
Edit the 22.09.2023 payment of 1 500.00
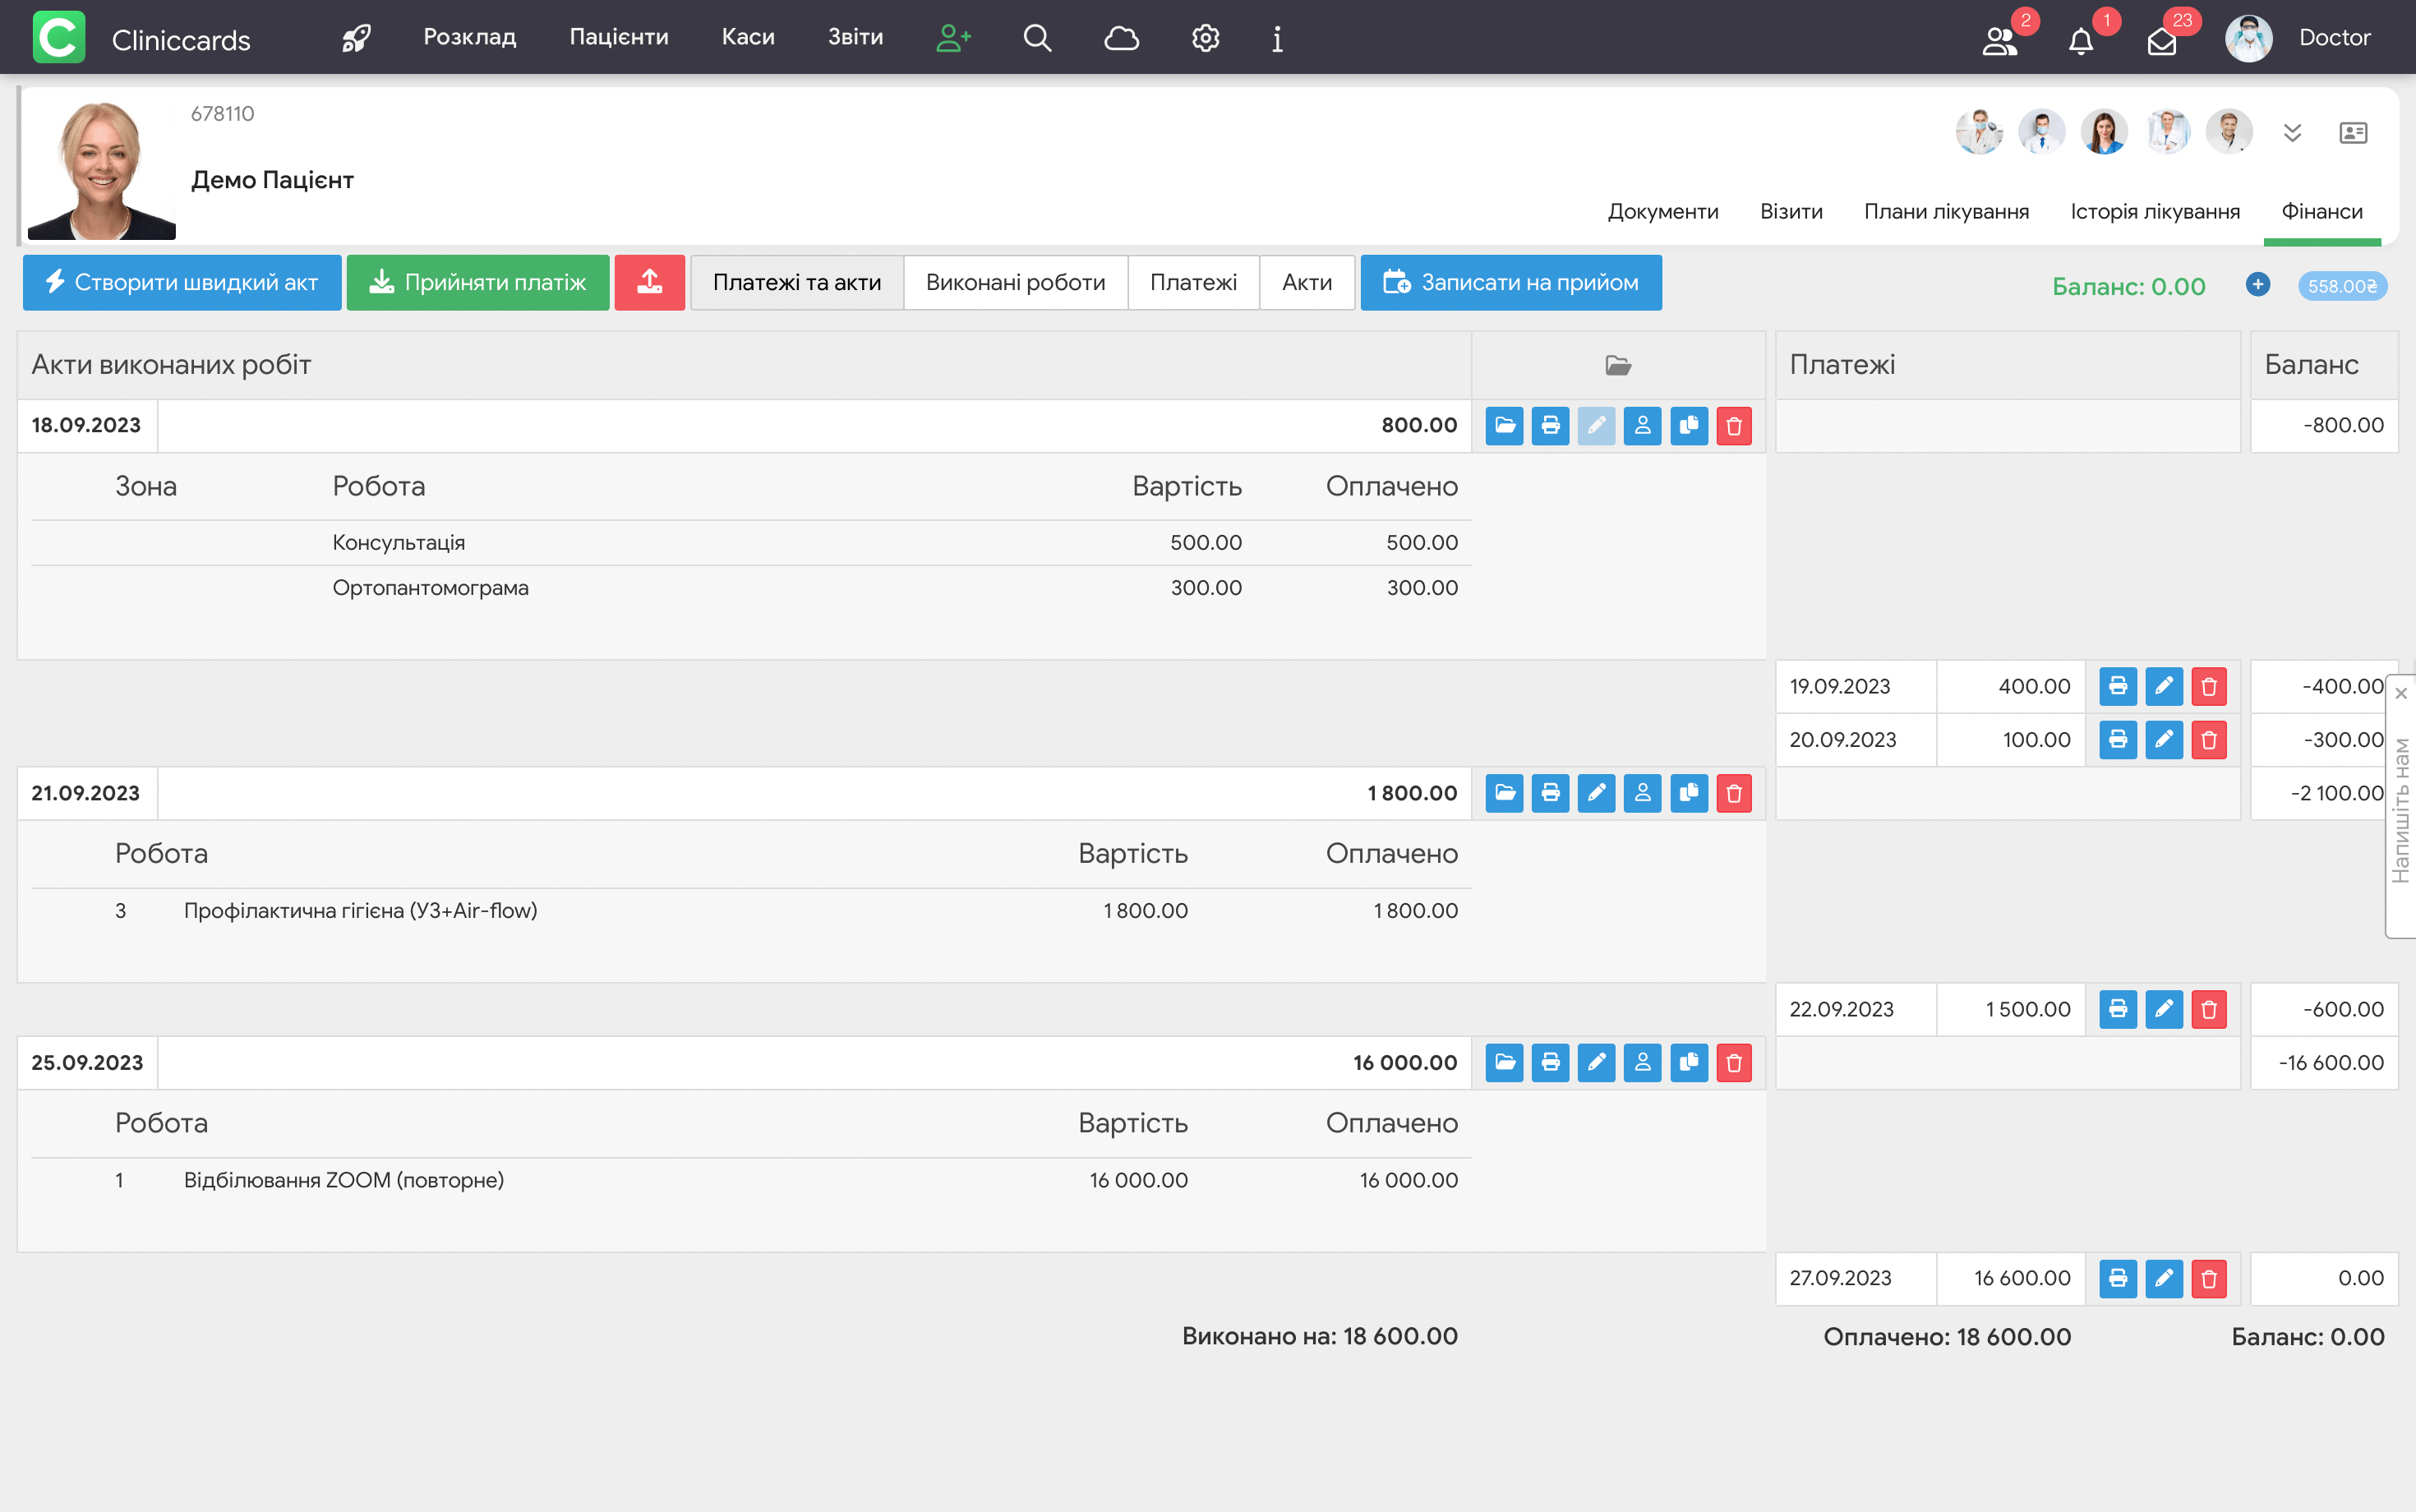pyautogui.click(x=2163, y=1010)
